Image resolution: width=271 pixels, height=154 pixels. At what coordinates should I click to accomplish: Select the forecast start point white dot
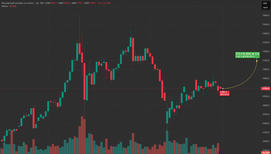tap(223, 89)
